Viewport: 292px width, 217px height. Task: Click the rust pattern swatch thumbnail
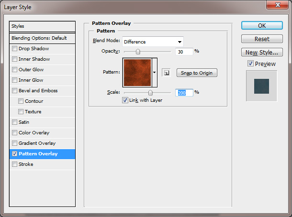137,73
